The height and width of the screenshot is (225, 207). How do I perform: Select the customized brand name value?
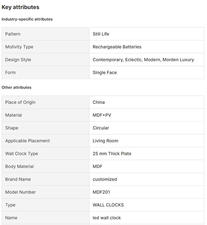[105, 179]
